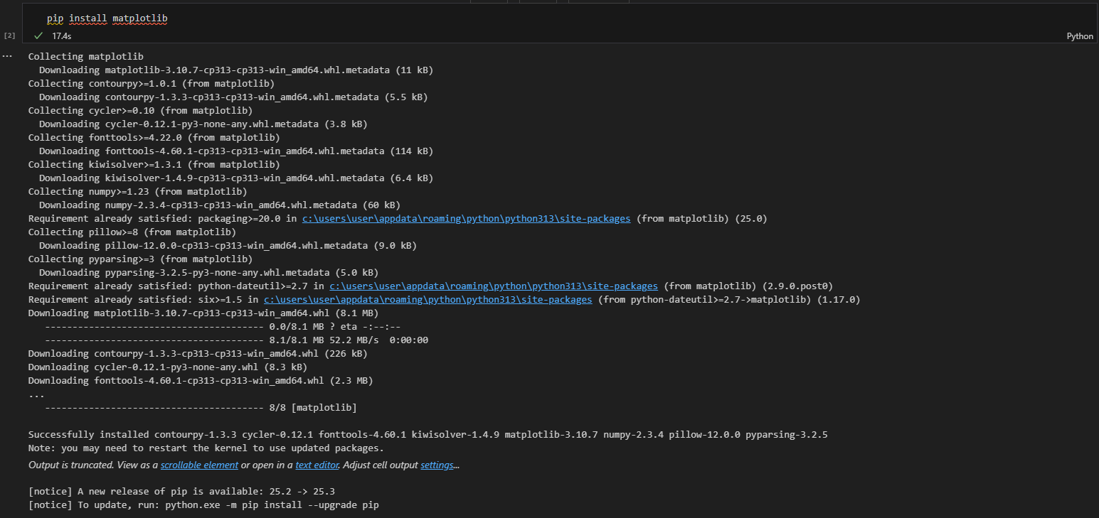1099x518 pixels.
Task: Click the '8/8 [matplotlib]' progress line
Action: pos(201,407)
